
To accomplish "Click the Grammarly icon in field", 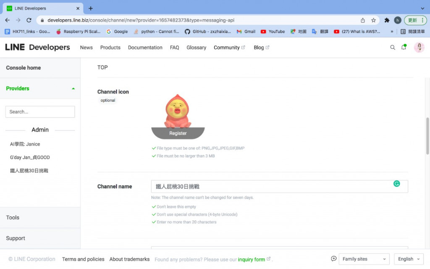I will click(x=396, y=184).
